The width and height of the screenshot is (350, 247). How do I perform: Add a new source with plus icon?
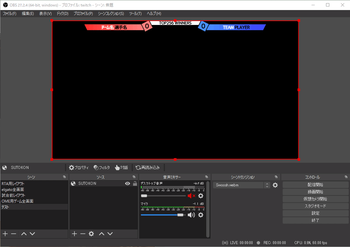click(x=74, y=233)
